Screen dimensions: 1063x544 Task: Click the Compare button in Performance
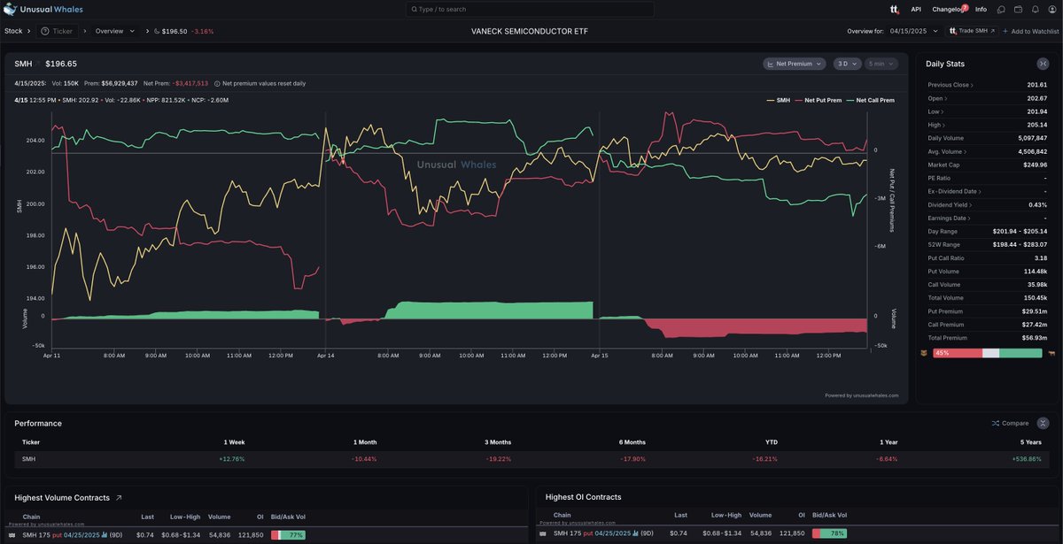pos(1010,423)
